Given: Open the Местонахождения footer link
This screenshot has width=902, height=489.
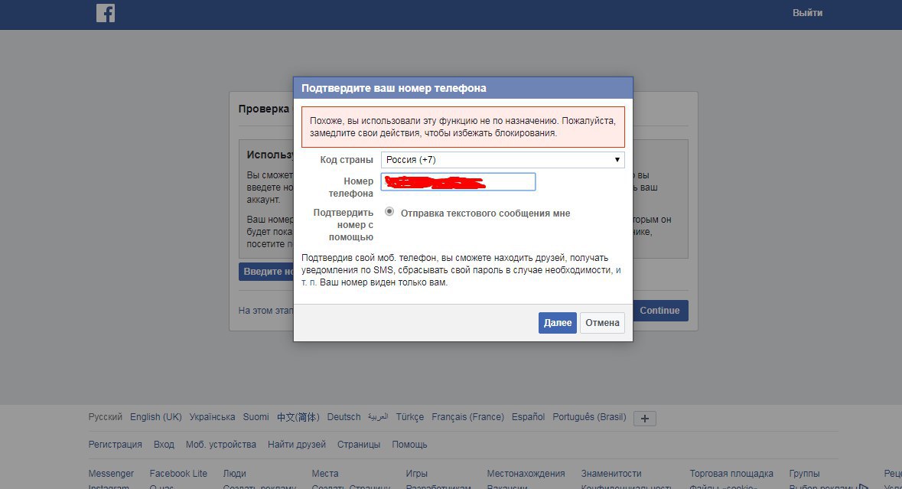Looking at the screenshot, I should tap(526, 474).
